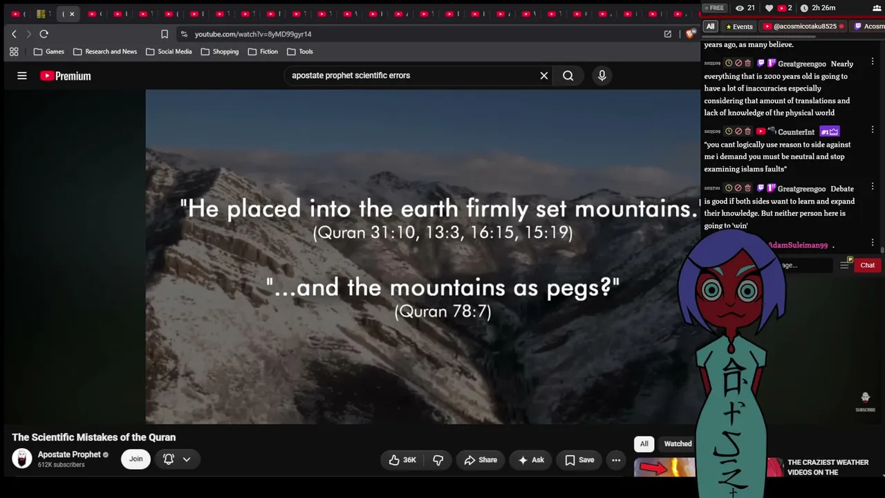This screenshot has width=885, height=498.
Task: Timeout CounterInt in chat
Action: (x=729, y=131)
